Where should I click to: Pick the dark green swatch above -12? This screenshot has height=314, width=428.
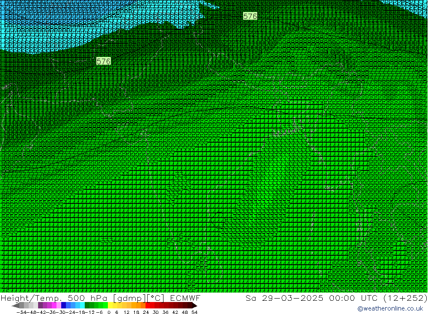tap(87, 305)
